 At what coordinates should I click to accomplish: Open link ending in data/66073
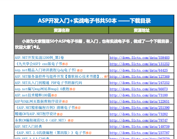coord(139,89)
